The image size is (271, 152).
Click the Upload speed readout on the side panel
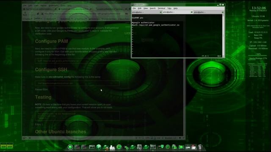coord(258,46)
